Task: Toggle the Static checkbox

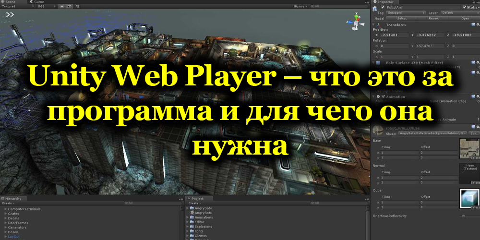Action: tap(463, 7)
